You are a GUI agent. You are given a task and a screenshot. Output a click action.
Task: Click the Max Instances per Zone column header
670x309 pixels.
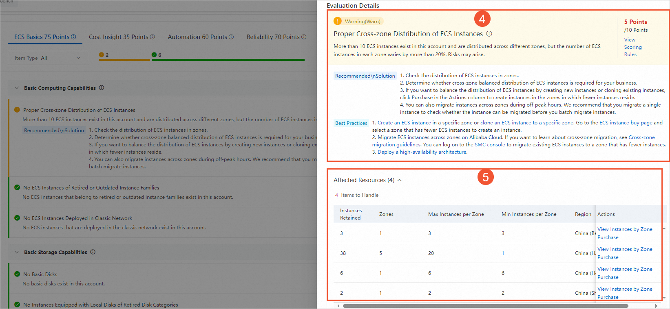[x=456, y=214]
